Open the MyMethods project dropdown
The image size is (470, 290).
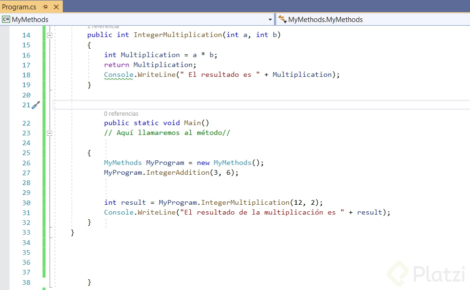click(270, 20)
